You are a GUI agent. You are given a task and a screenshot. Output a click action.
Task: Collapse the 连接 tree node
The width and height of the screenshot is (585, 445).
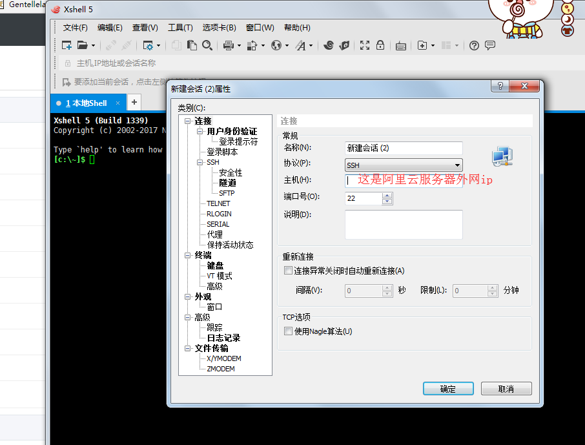[188, 121]
